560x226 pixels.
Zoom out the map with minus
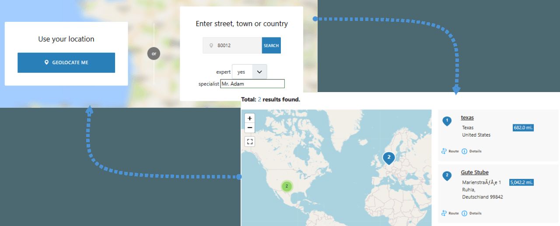click(250, 128)
